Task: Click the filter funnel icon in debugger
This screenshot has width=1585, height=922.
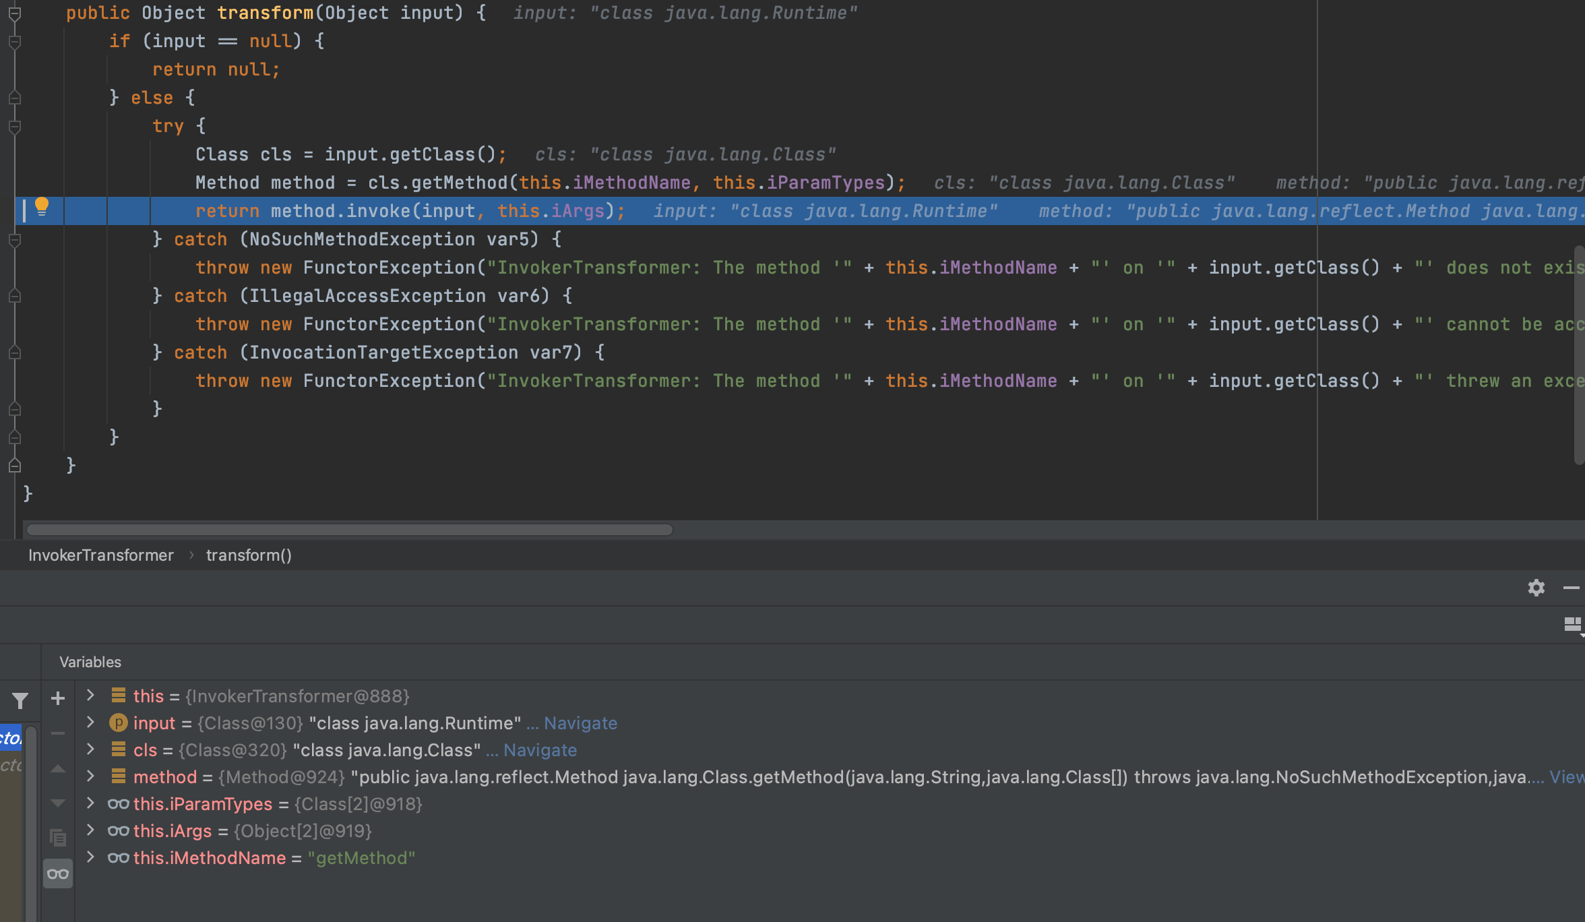Action: (x=20, y=701)
